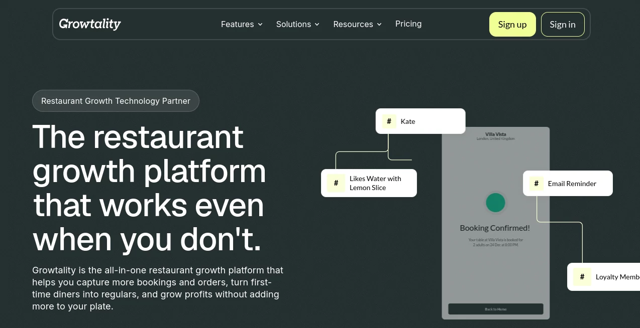Image resolution: width=640 pixels, height=328 pixels.
Task: Select the Likes Water with Lemon Slice text
Action: click(x=375, y=183)
